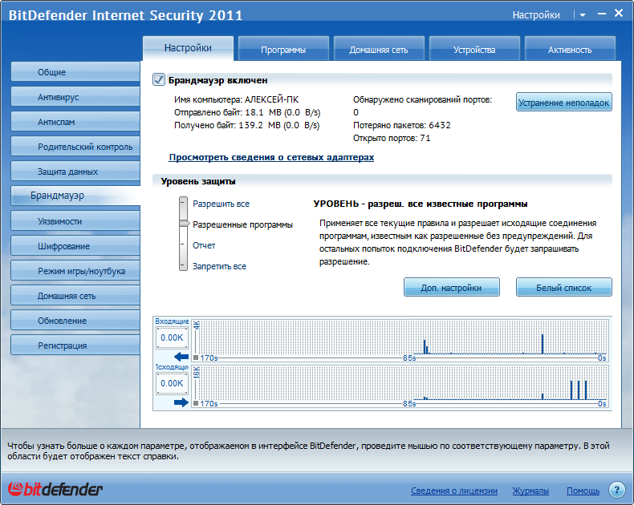The height and width of the screenshot is (505, 634).
Task: Open the Журналы link
Action: point(530,491)
